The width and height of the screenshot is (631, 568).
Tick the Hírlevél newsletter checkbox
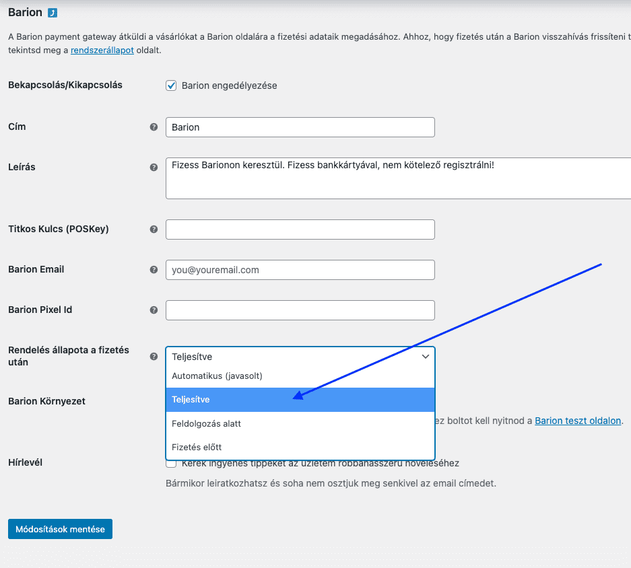171,464
